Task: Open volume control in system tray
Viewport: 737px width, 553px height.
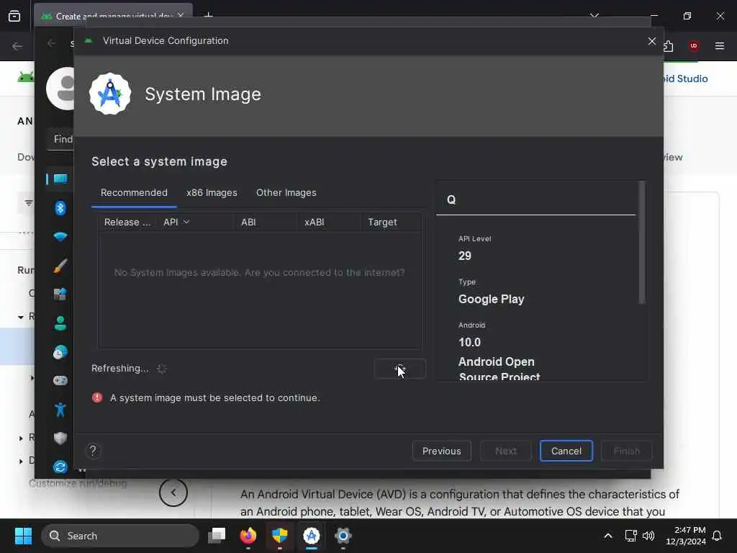Action: [x=648, y=536]
